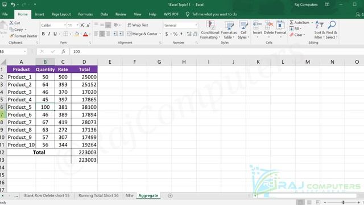Click the Orientation text angle icon

pyautogui.click(x=116, y=25)
